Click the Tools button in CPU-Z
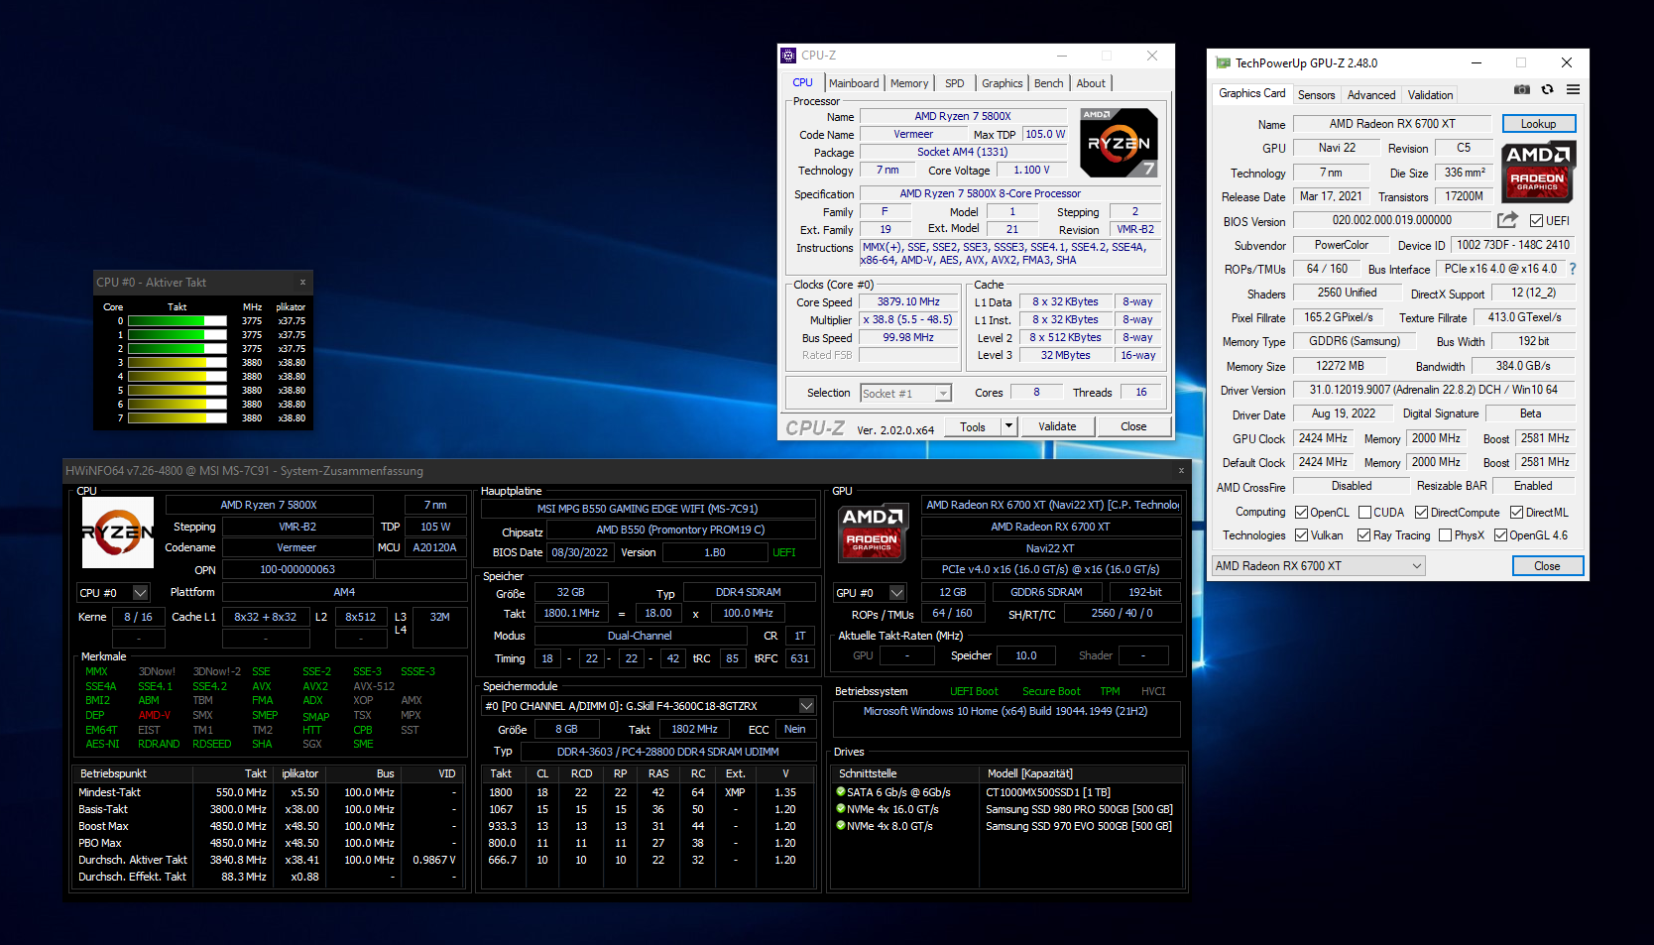 [x=973, y=426]
